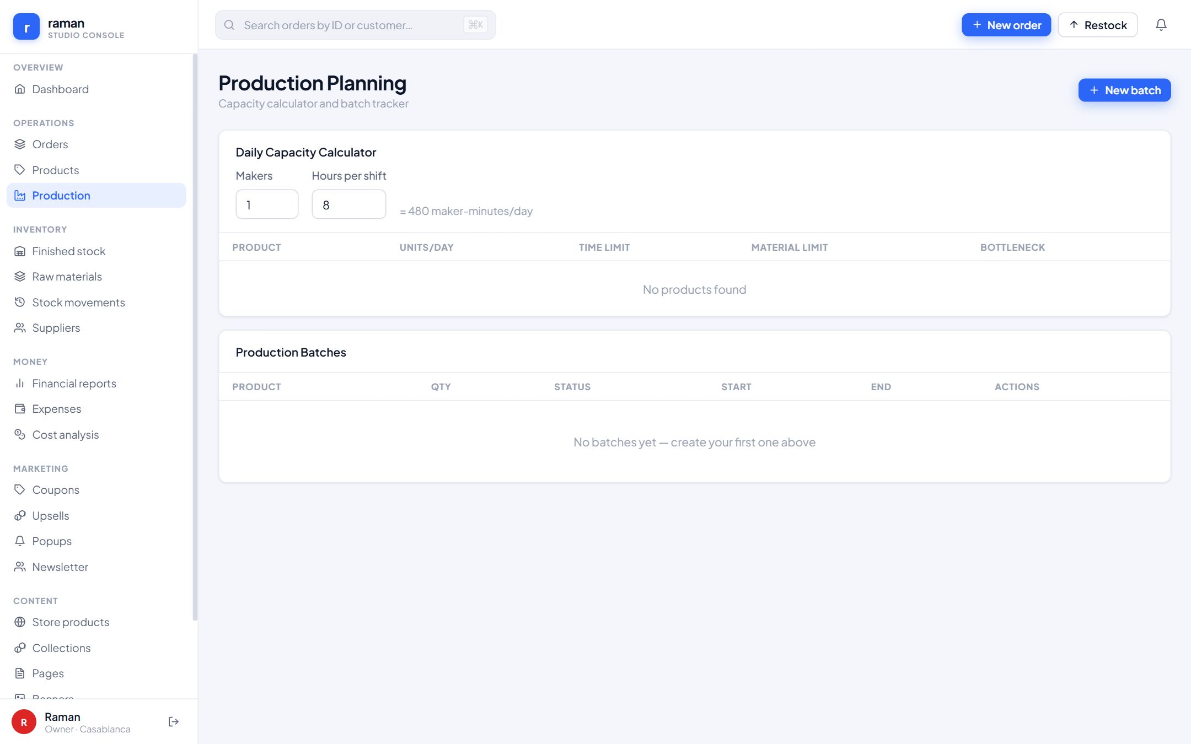Select Store products in sidebar

point(96,622)
